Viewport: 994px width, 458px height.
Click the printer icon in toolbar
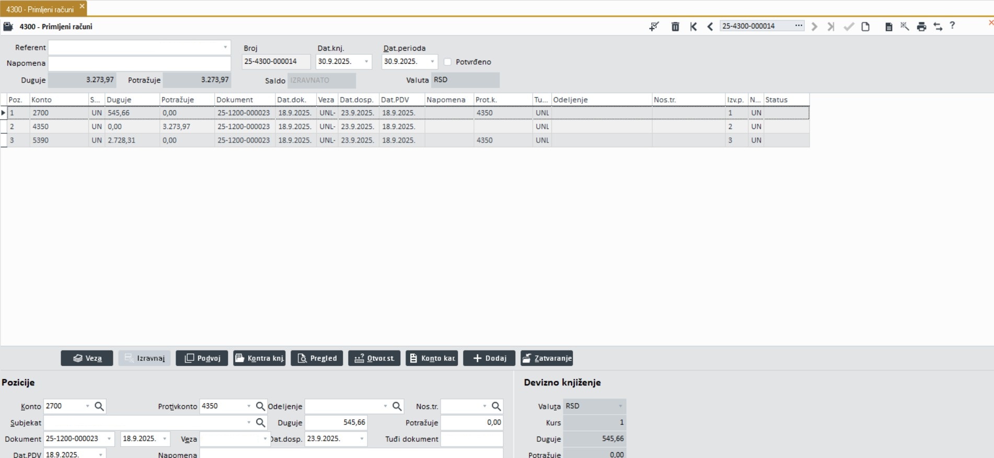(921, 27)
